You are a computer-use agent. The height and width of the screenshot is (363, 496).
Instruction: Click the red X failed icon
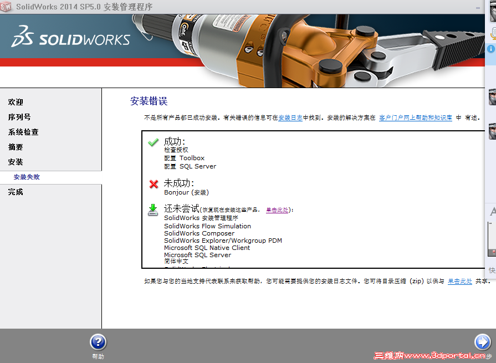(x=154, y=183)
